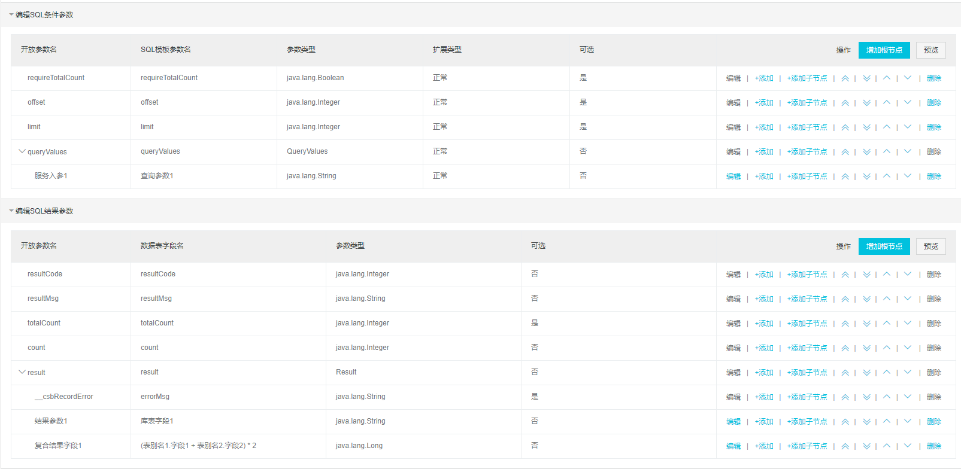Click 增加根节点 in SQL条件参数 table
This screenshot has width=961, height=472.
coord(884,50)
